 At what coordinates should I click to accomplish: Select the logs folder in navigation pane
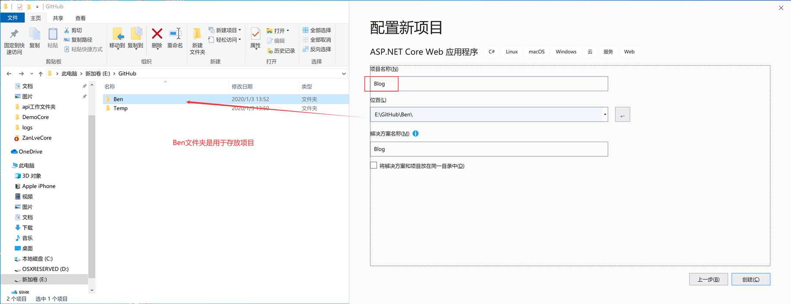tap(27, 127)
